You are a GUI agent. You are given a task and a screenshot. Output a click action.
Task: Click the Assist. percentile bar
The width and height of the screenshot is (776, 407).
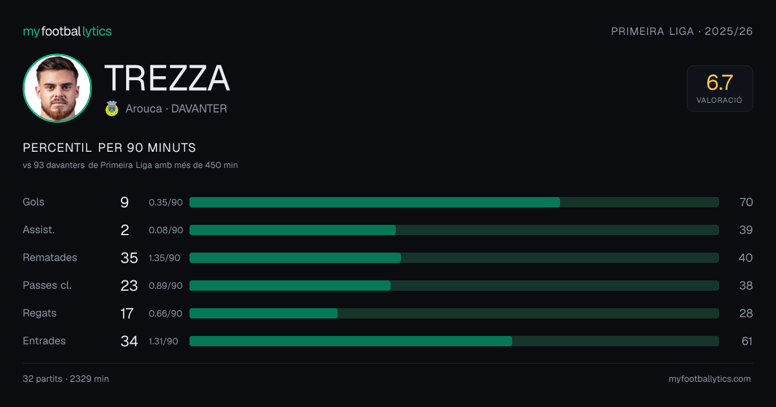tap(454, 230)
